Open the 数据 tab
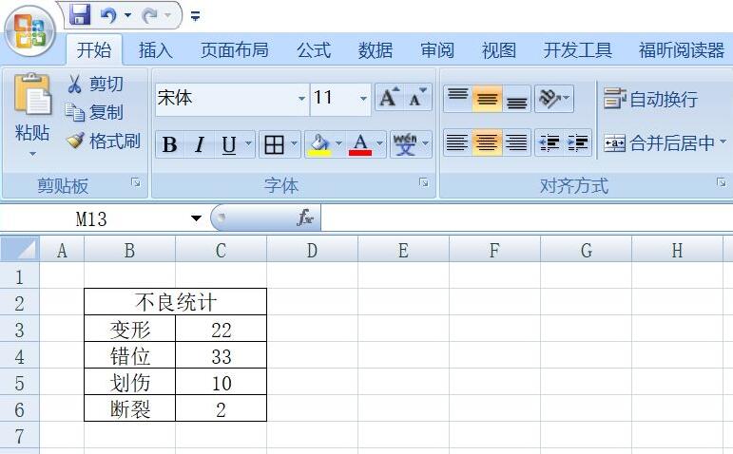The height and width of the screenshot is (454, 733). pos(376,49)
